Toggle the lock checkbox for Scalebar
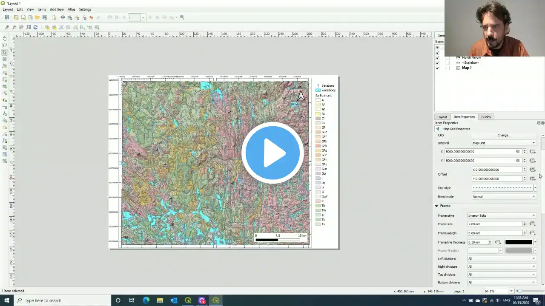This screenshot has height=306, width=545. [x=447, y=63]
